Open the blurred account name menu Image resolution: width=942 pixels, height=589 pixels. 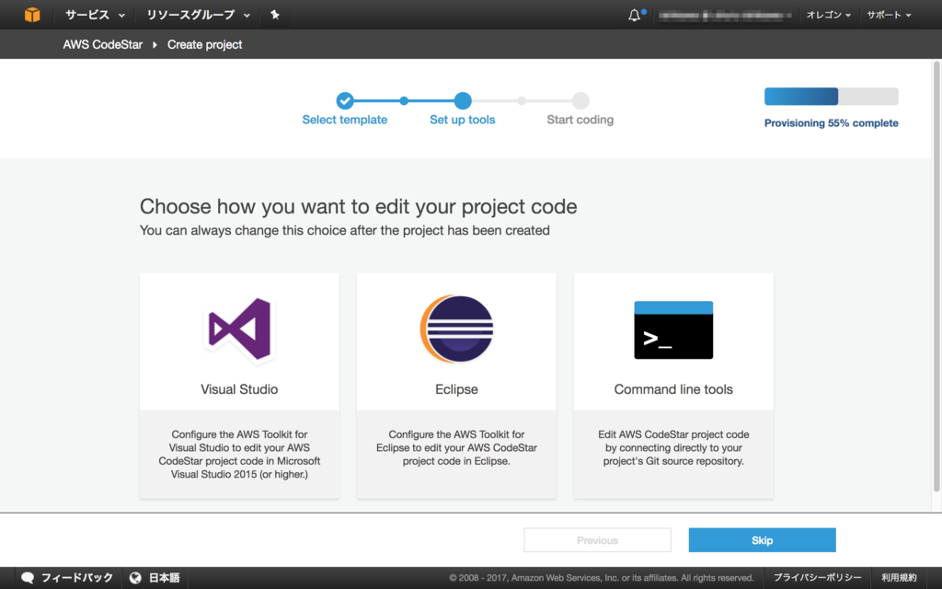coord(725,15)
